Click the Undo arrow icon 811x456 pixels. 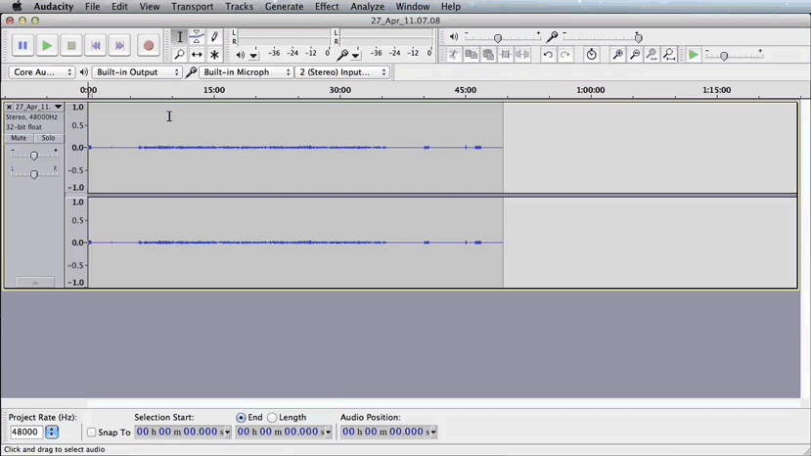(x=548, y=55)
